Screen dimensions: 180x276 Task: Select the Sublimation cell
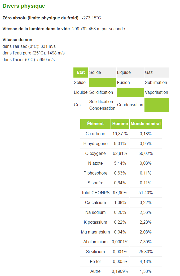(x=156, y=83)
